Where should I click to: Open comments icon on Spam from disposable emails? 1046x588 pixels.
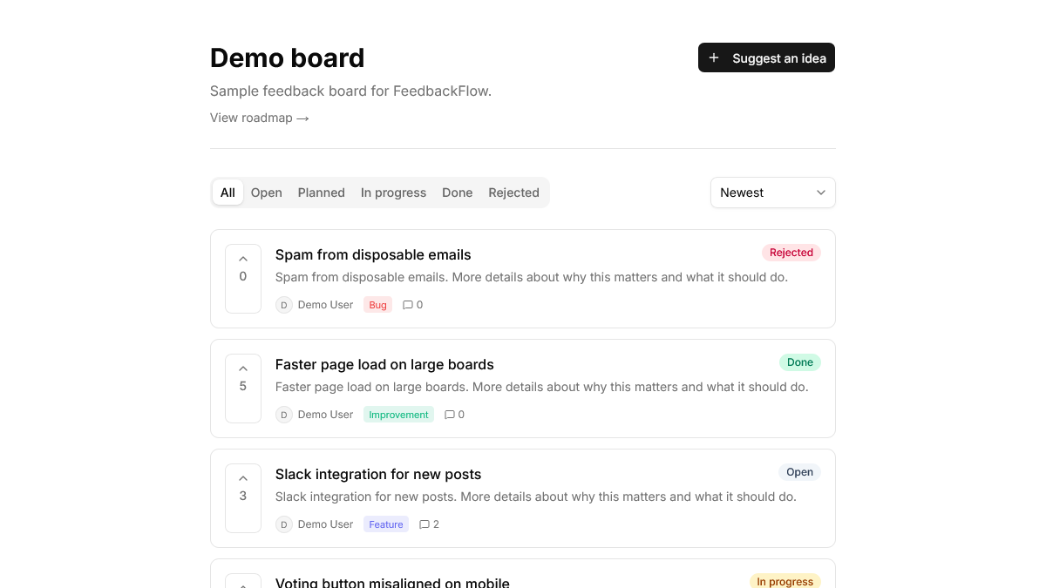coord(407,305)
